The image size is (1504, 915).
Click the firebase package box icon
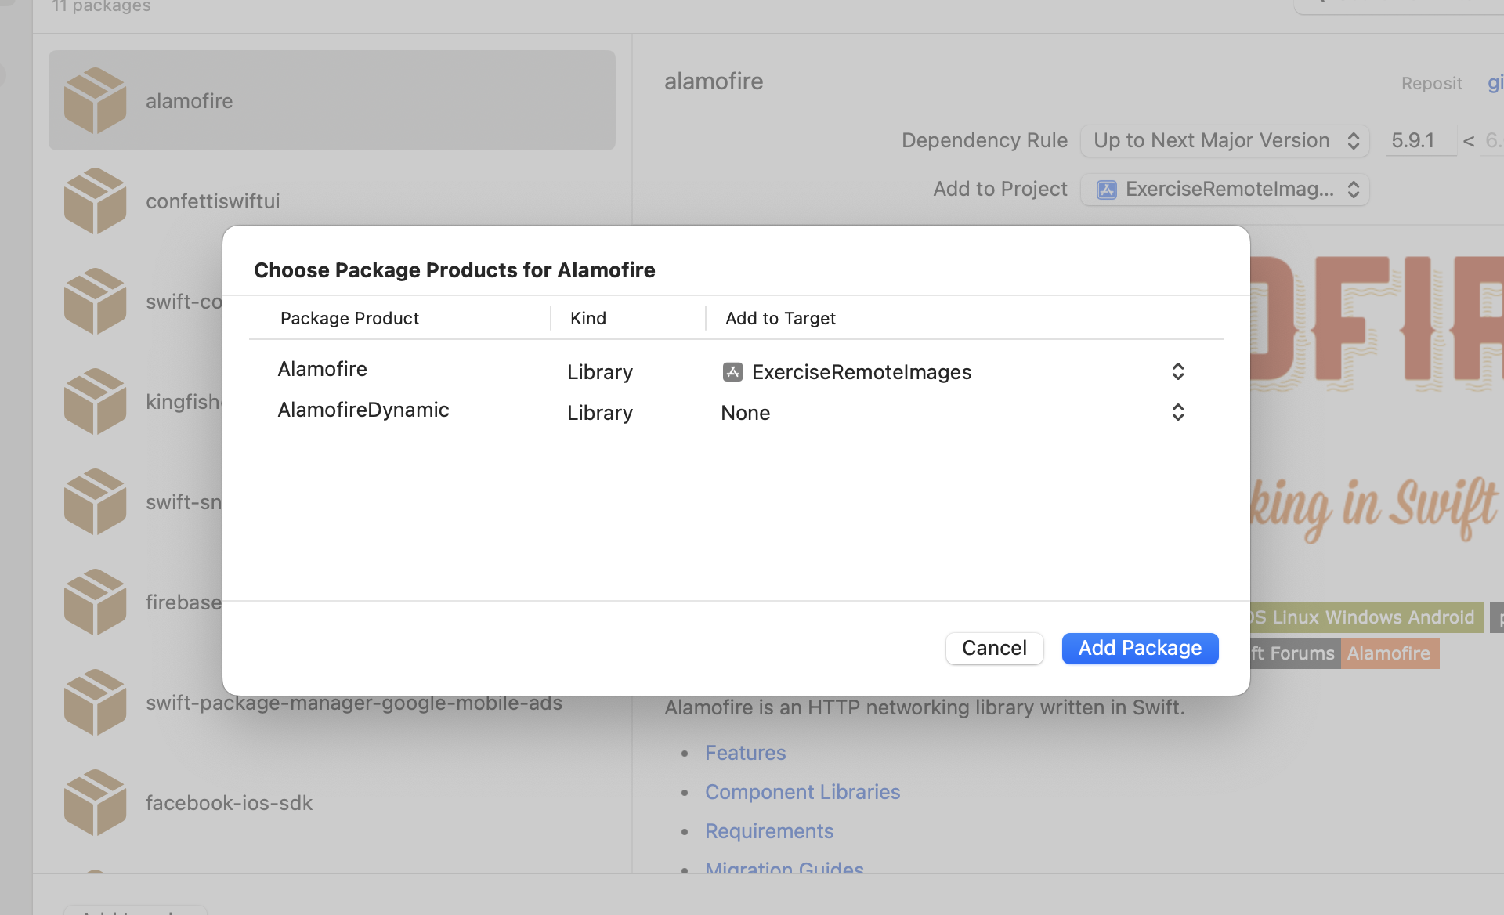[x=95, y=602]
